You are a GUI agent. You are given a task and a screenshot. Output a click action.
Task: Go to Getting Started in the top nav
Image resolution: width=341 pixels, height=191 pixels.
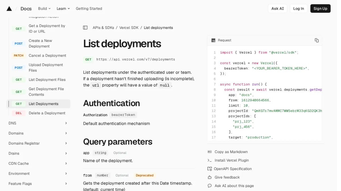(x=89, y=8)
